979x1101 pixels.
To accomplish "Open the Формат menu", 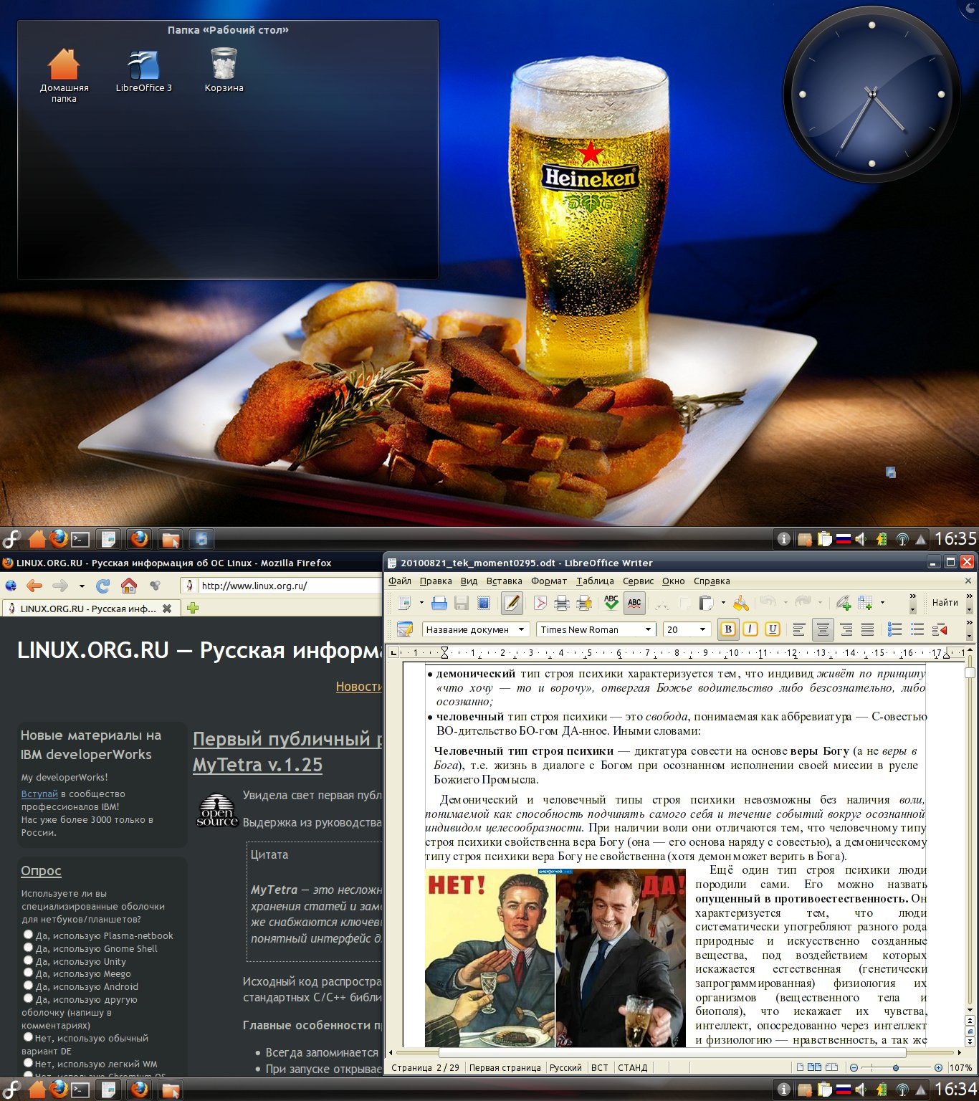I will point(548,581).
